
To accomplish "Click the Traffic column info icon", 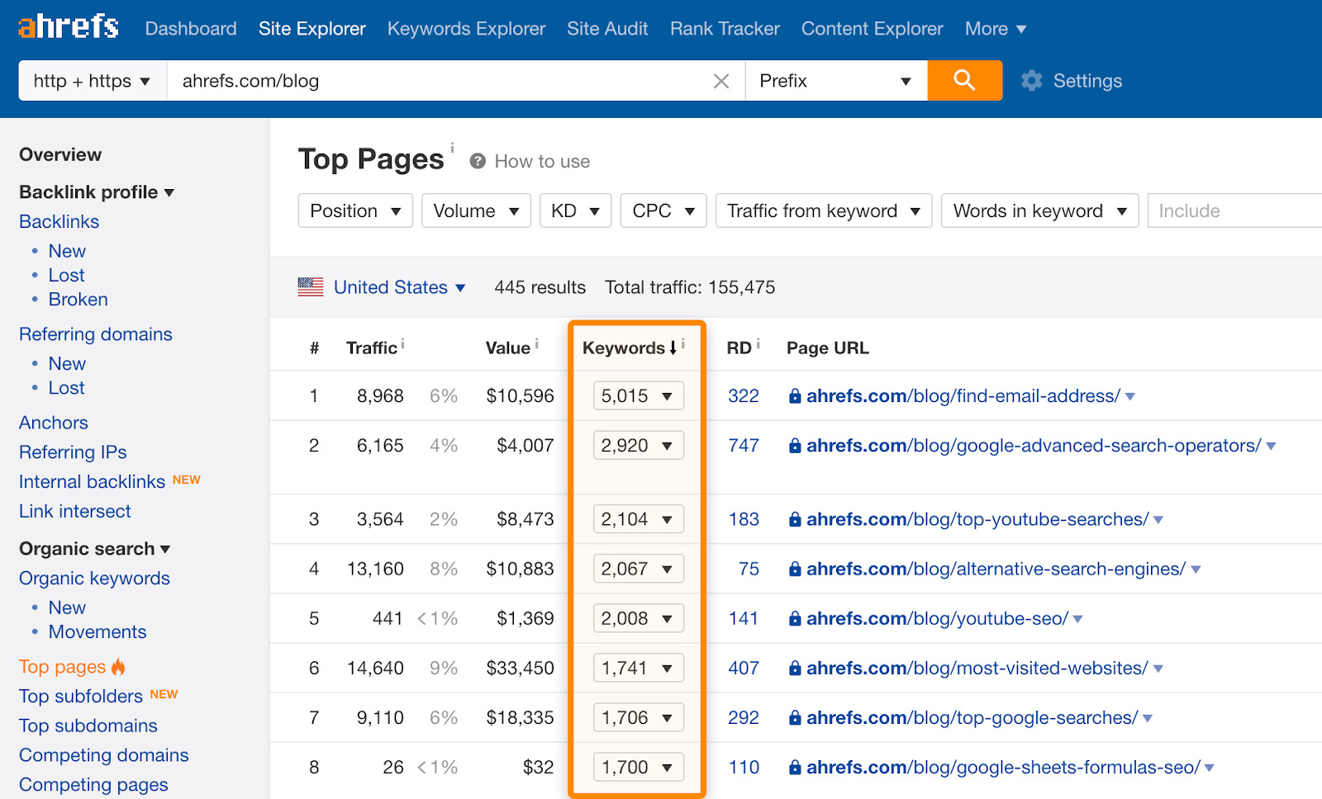I will [402, 342].
